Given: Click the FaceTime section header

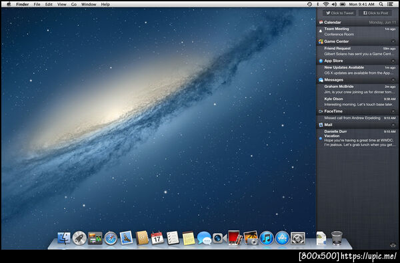Looking at the screenshot, I should 357,111.
